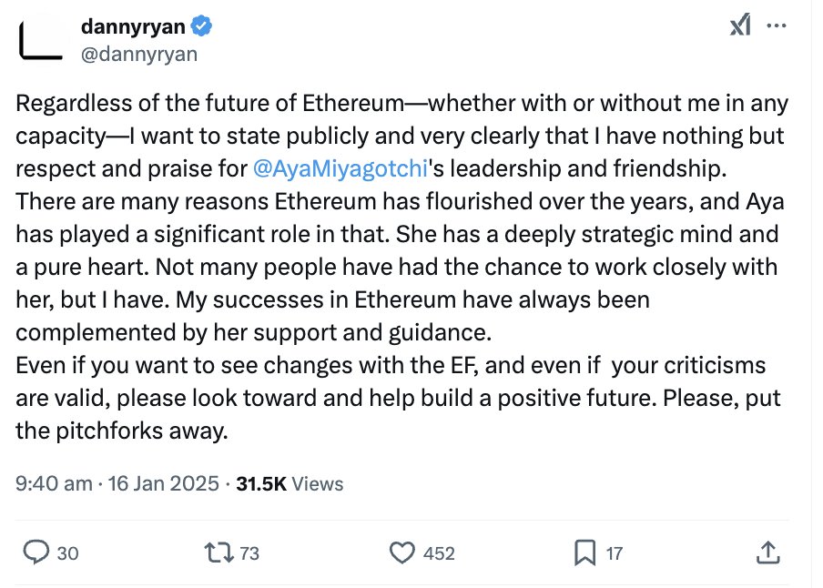Click the 73 reposts count
Image resolution: width=823 pixels, height=588 pixels.
point(249,553)
